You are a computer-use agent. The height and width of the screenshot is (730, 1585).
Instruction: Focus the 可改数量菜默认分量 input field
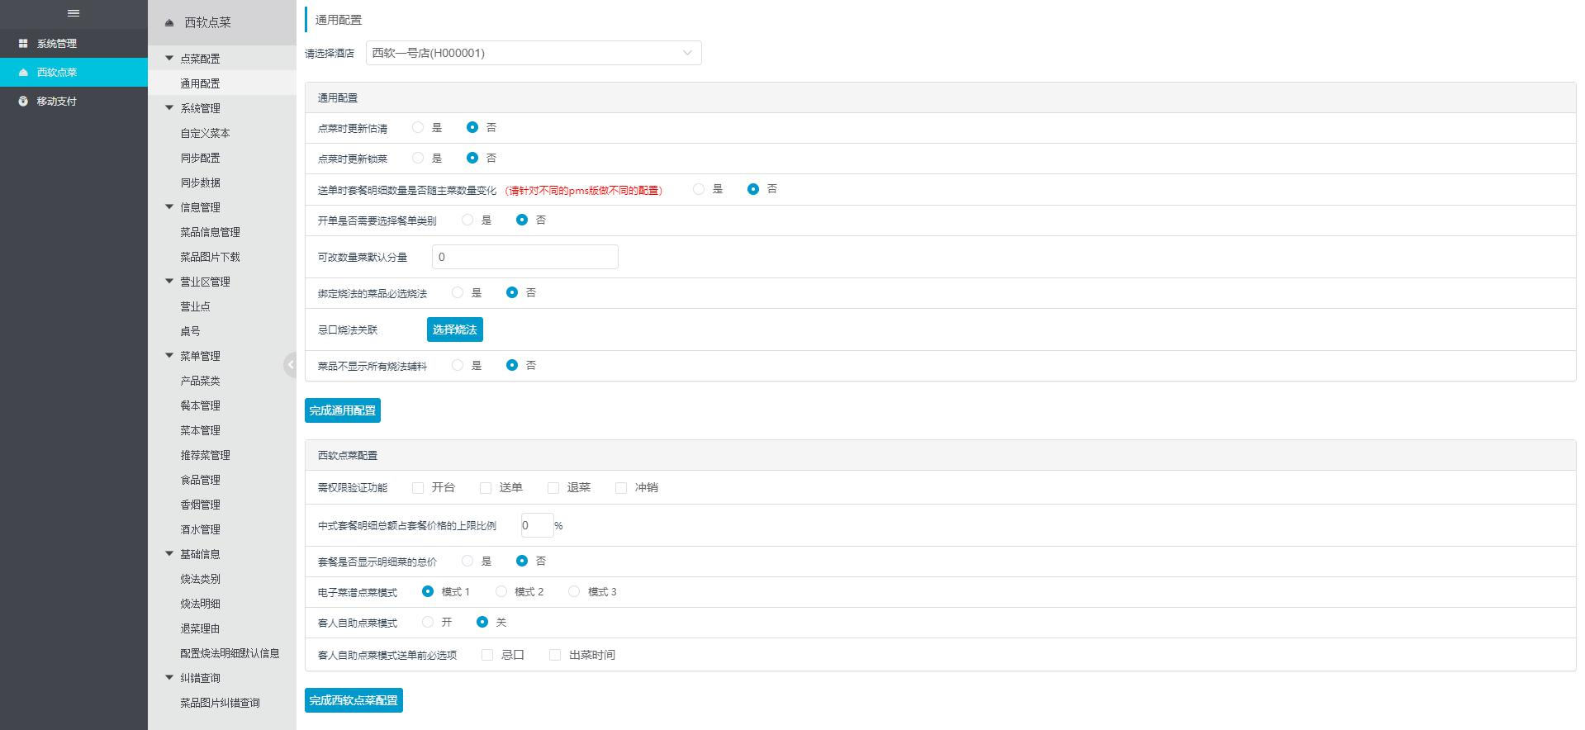coord(525,257)
